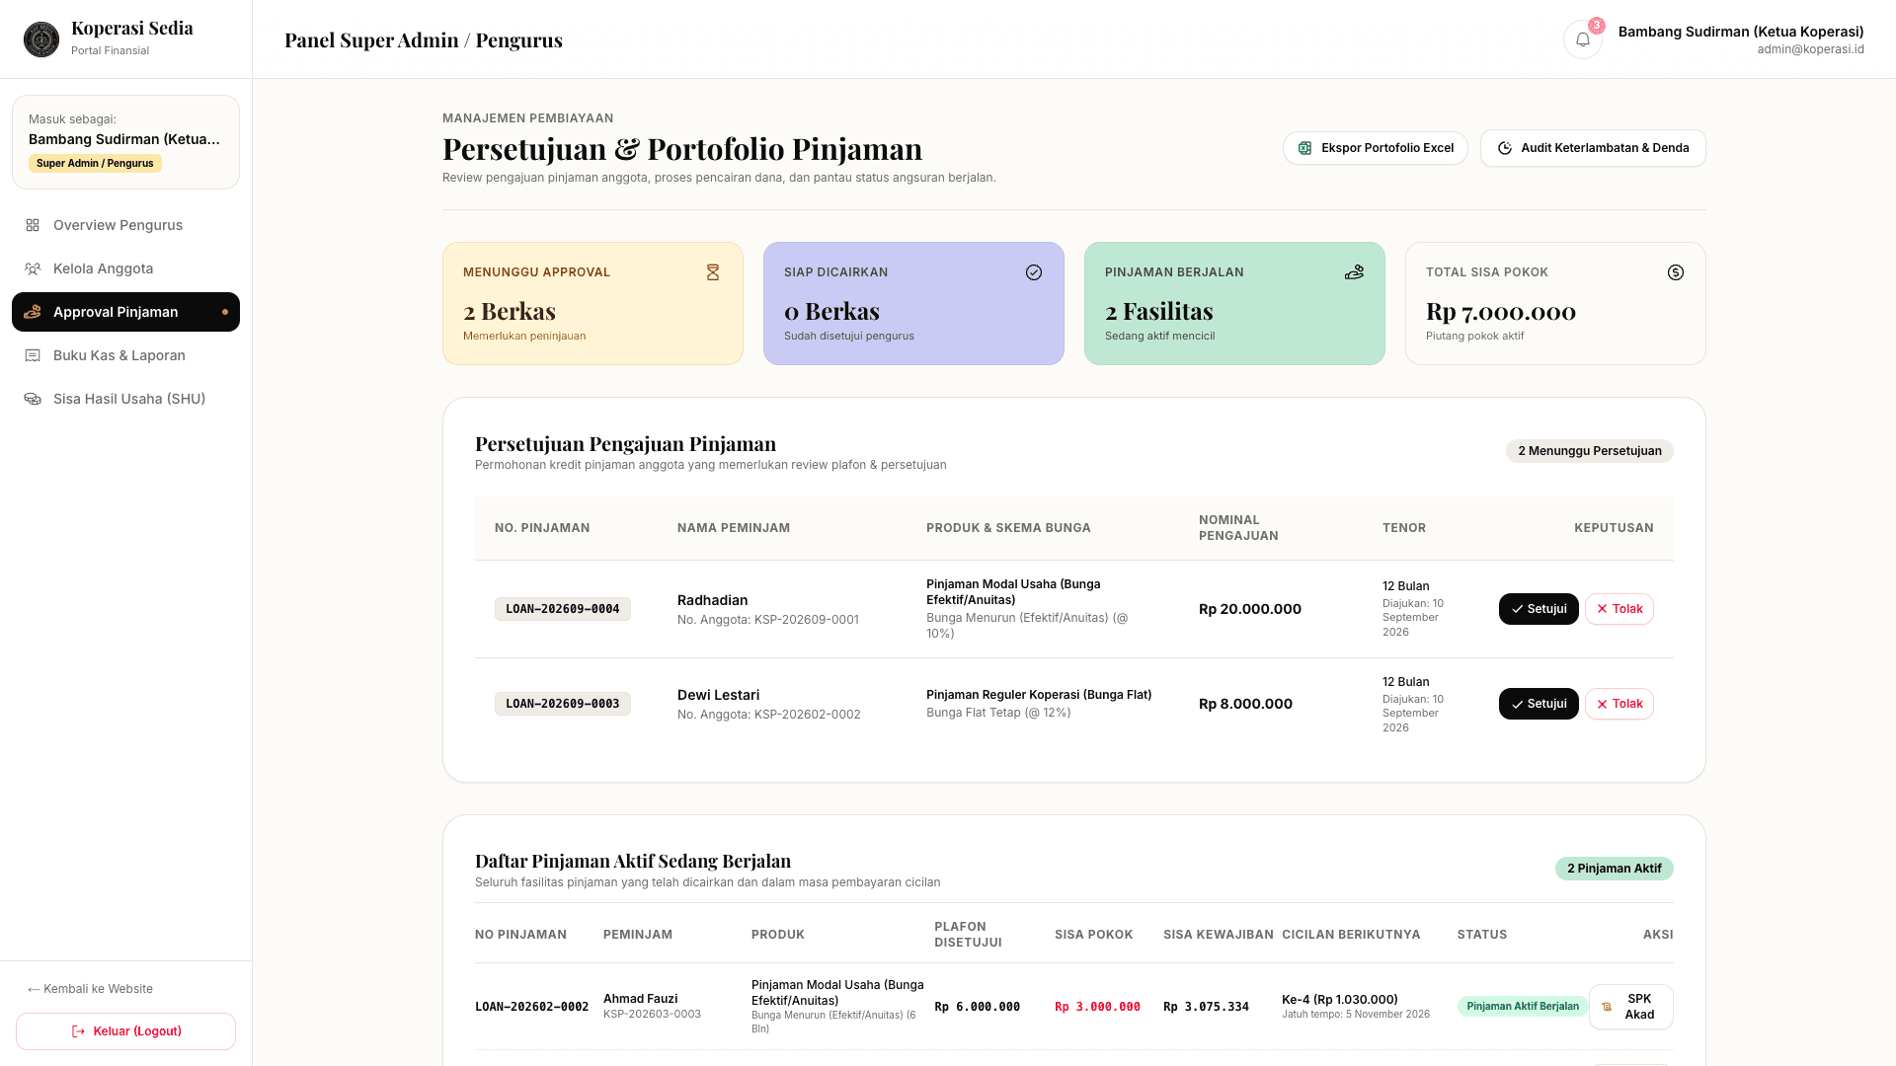The image size is (1896, 1066).
Task: Click the hourglass icon on Menunggu Approval card
Action: point(713,272)
